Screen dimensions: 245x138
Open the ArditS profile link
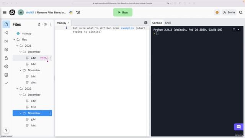pyautogui.click(x=30, y=12)
